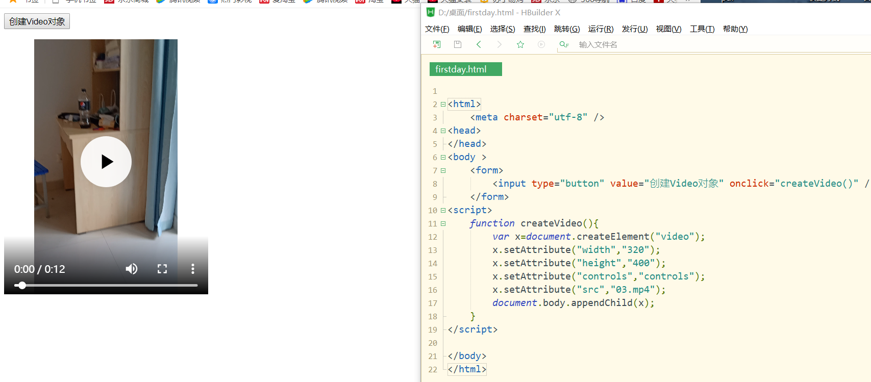Click the back navigation arrow in HBuilder
The image size is (871, 382).
pos(479,44)
